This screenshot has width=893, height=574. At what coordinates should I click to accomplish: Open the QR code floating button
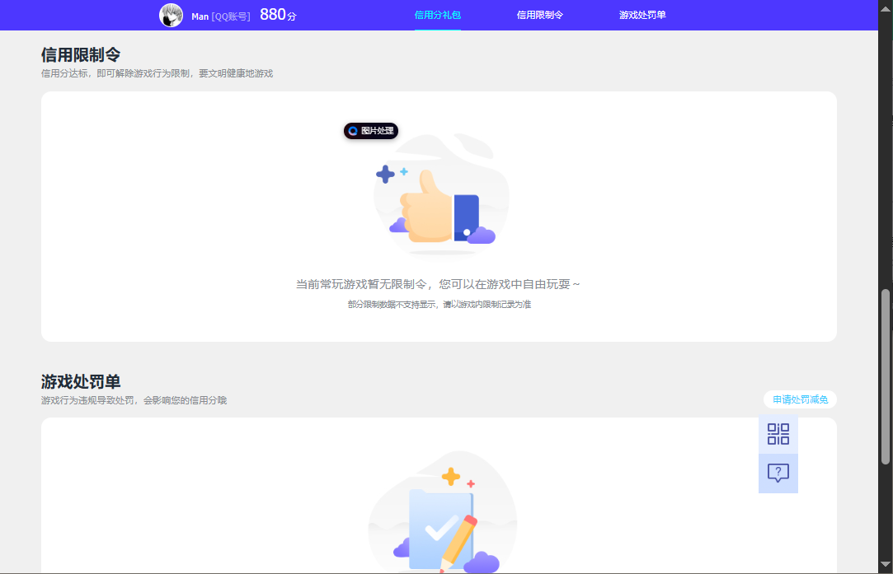click(778, 434)
